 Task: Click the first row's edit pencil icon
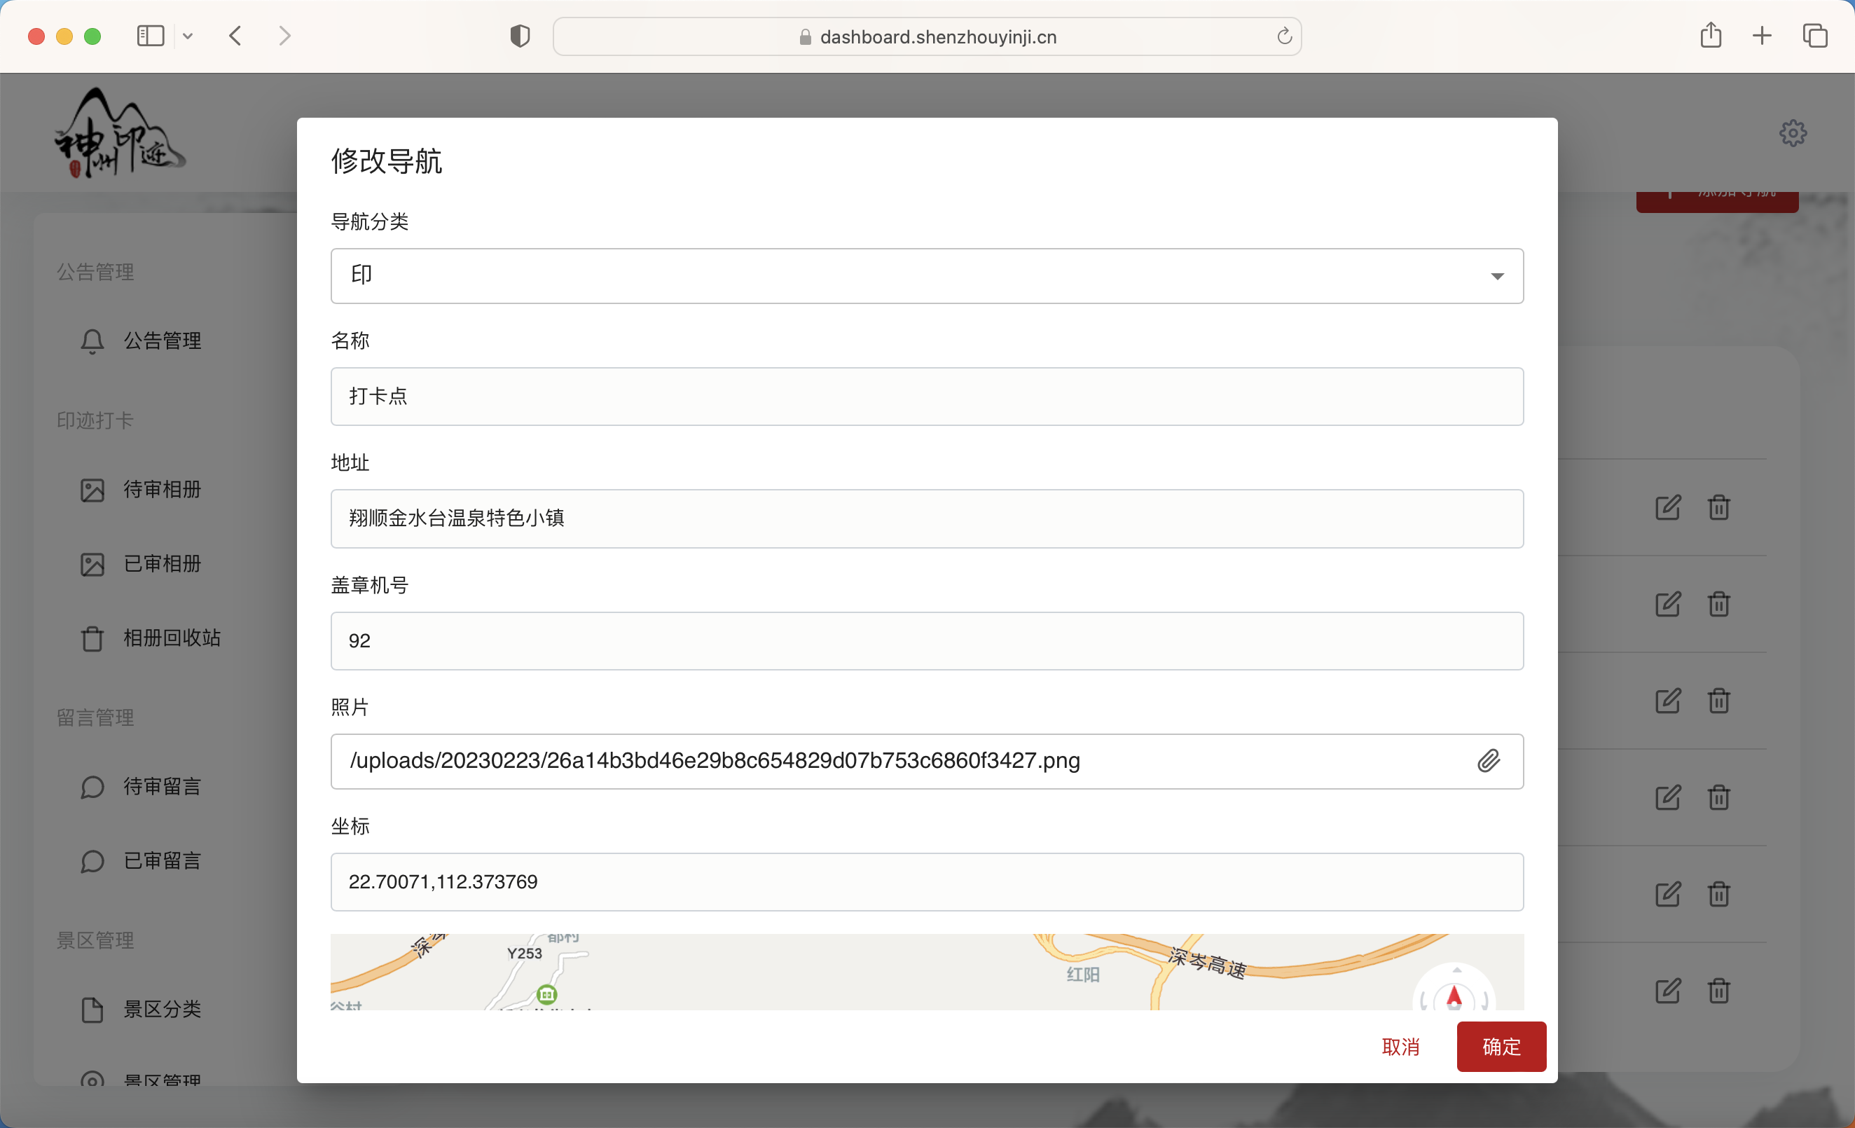click(x=1667, y=507)
